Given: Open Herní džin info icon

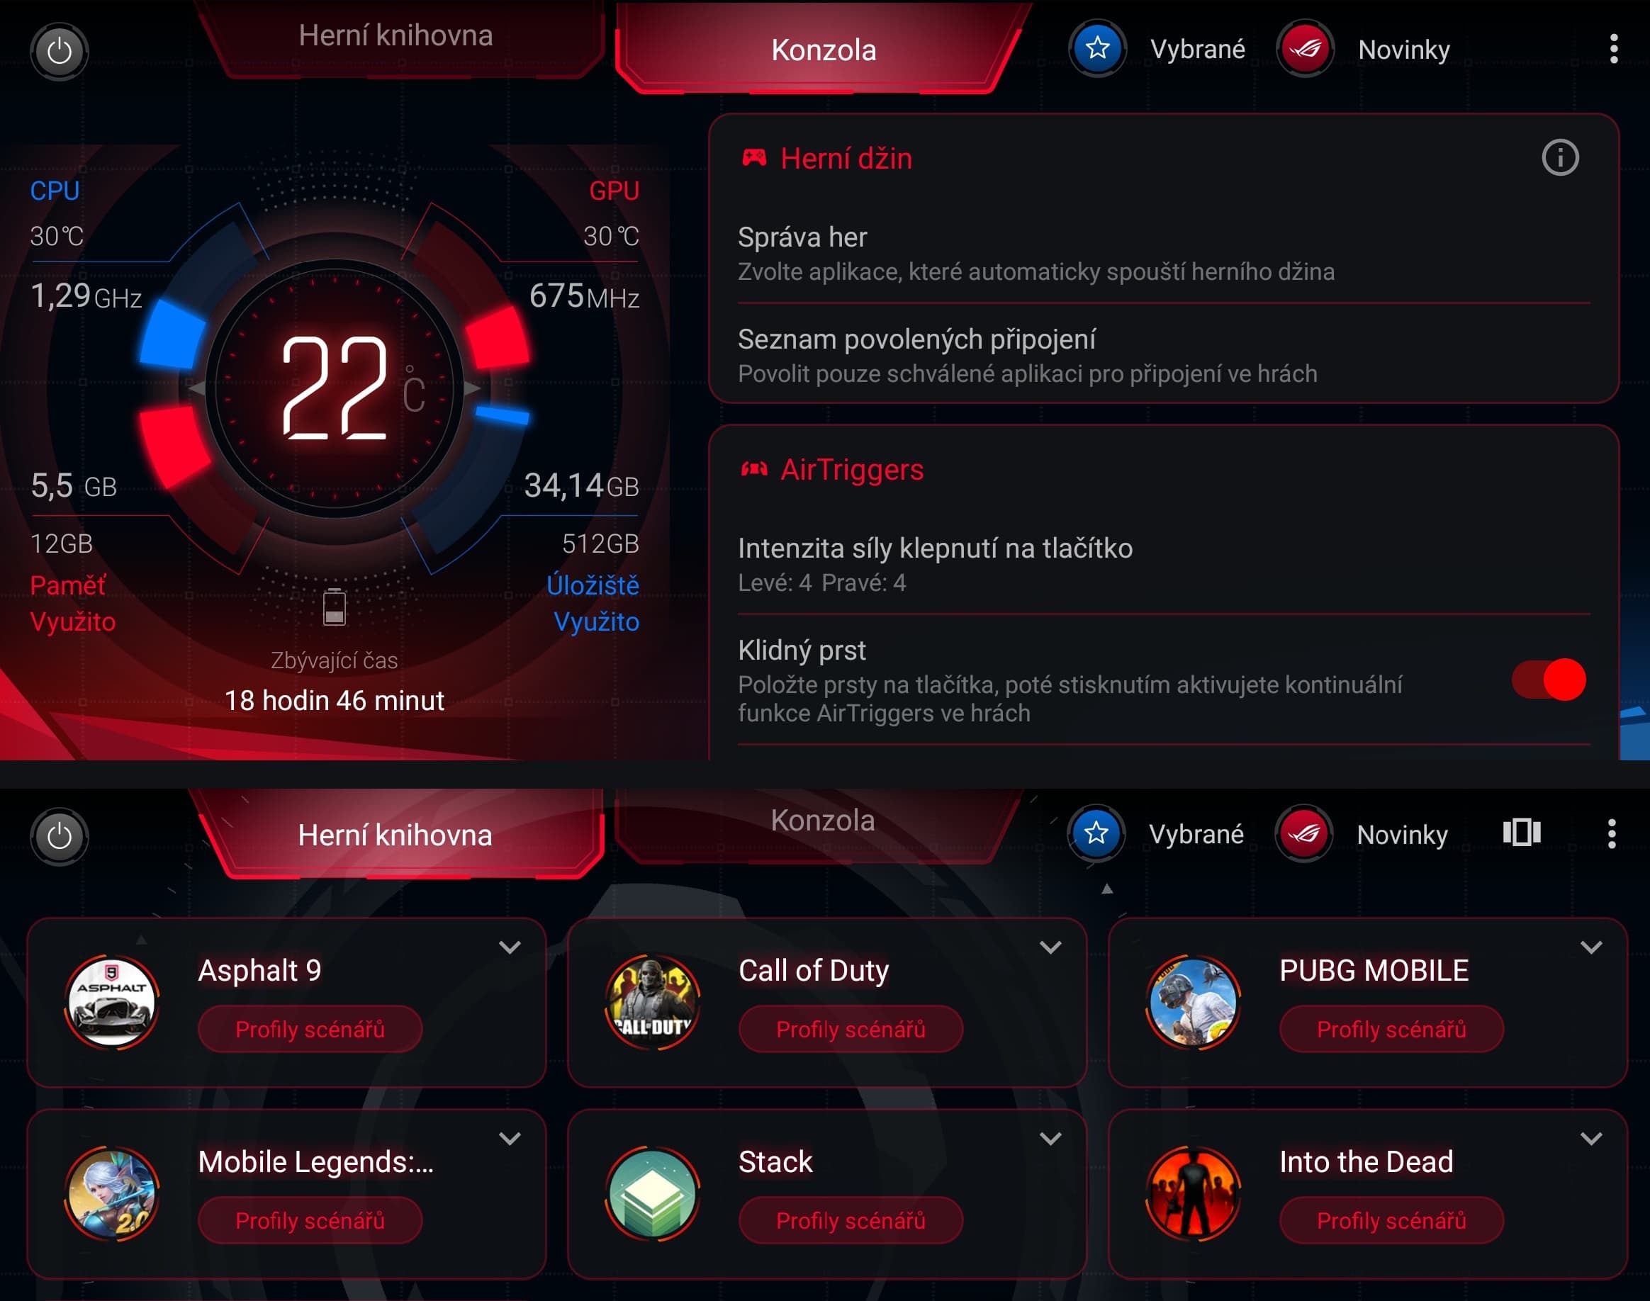Looking at the screenshot, I should [1560, 158].
